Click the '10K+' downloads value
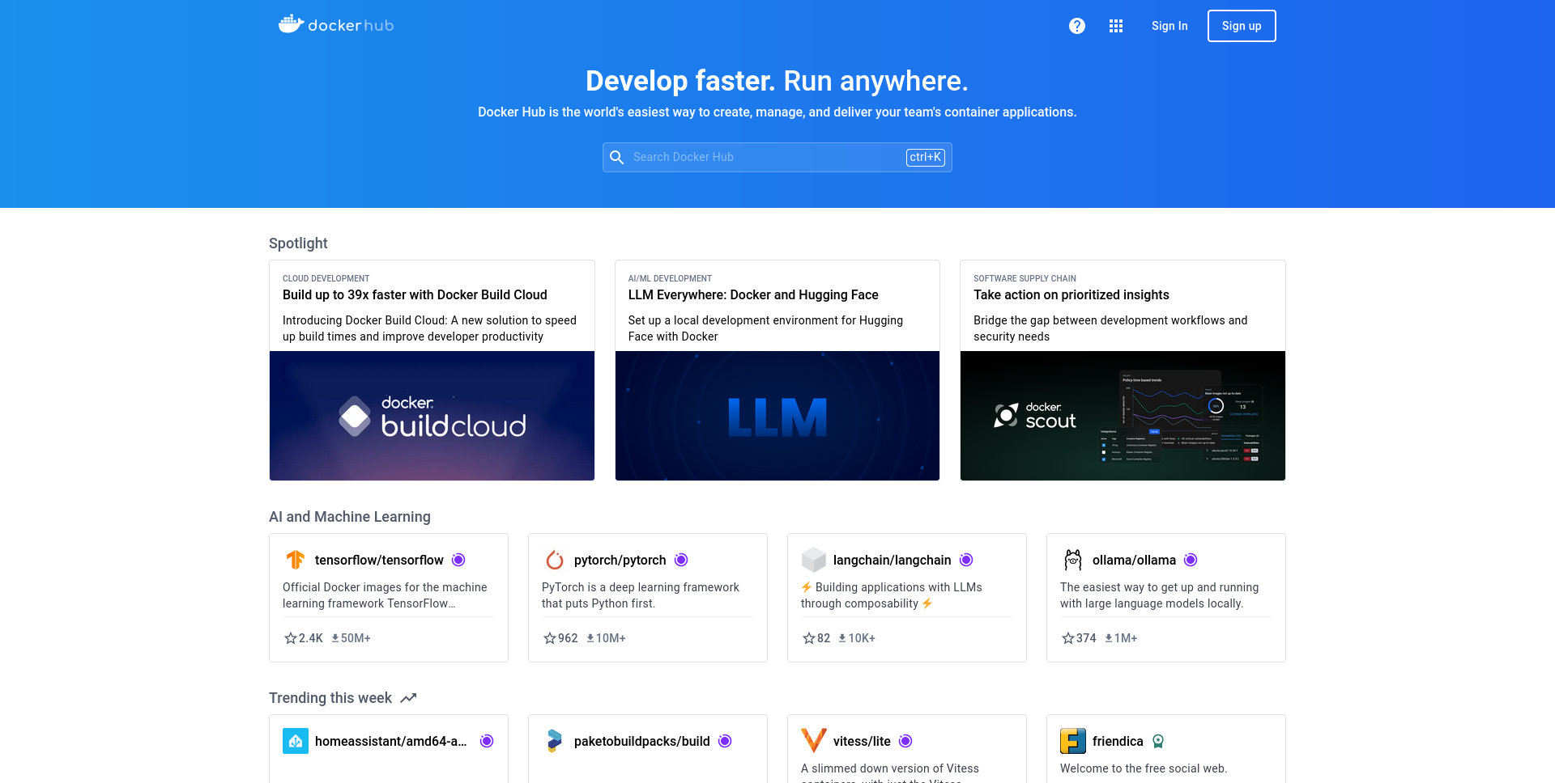1555x783 pixels. 862,638
